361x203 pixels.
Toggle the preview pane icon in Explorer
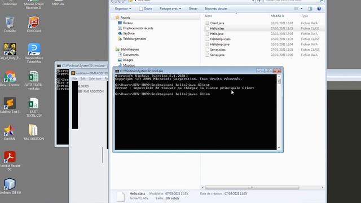point(310,8)
